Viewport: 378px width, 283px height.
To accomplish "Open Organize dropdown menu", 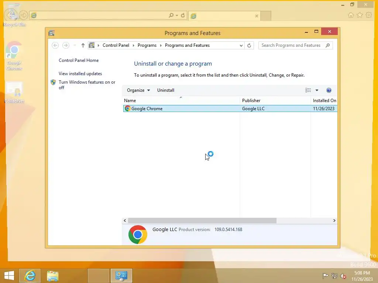I will (x=138, y=90).
